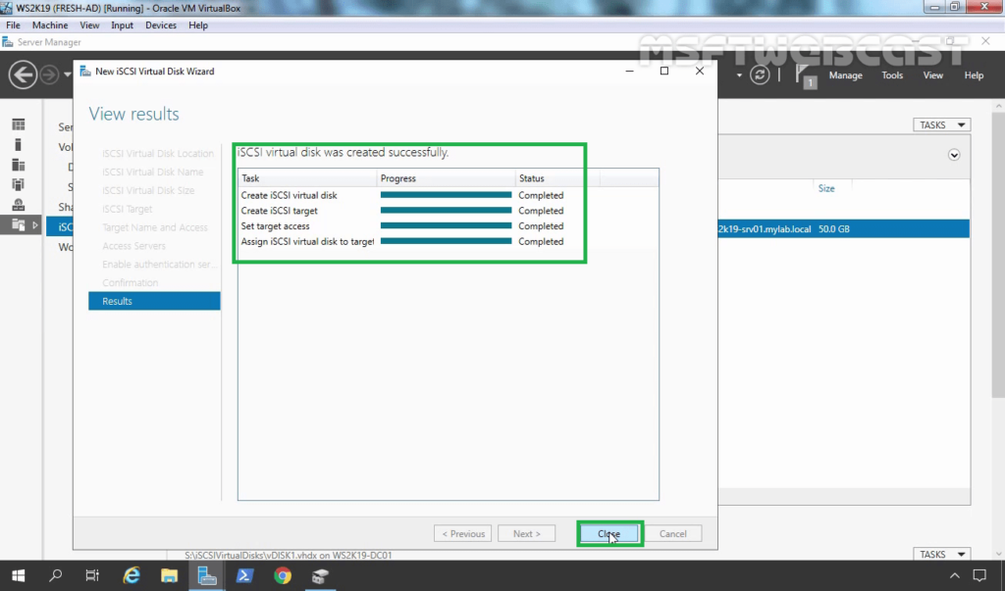The width and height of the screenshot is (1005, 591).
Task: Sort by the Size column header
Action: [x=826, y=188]
